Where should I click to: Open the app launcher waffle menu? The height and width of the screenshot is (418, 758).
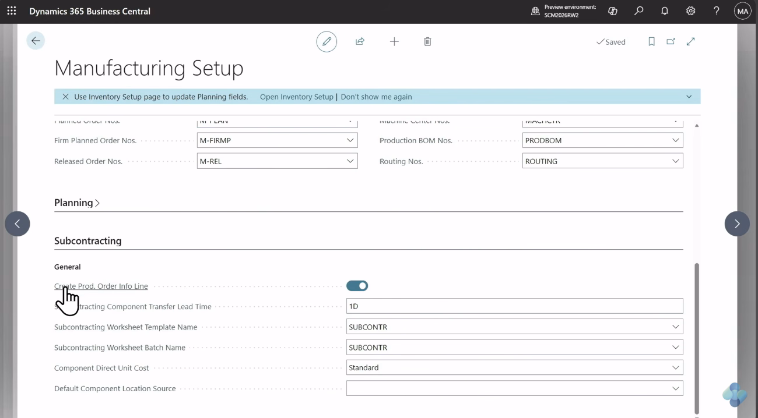(x=12, y=11)
